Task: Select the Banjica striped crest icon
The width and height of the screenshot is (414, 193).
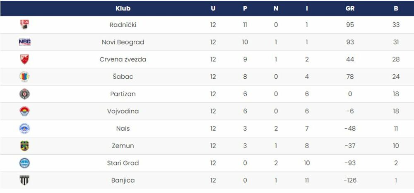Action: [25, 180]
